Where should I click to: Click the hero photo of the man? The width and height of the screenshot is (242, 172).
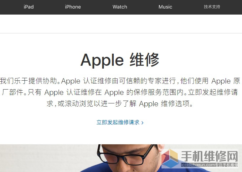[121, 158]
